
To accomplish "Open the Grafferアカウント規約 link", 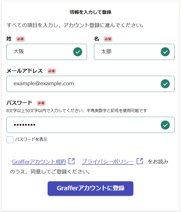I will 39,162.
